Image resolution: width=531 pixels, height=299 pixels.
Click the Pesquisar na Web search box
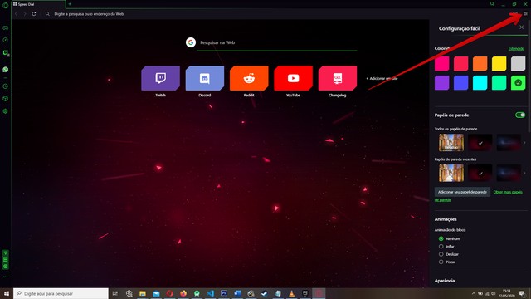pyautogui.click(x=277, y=42)
